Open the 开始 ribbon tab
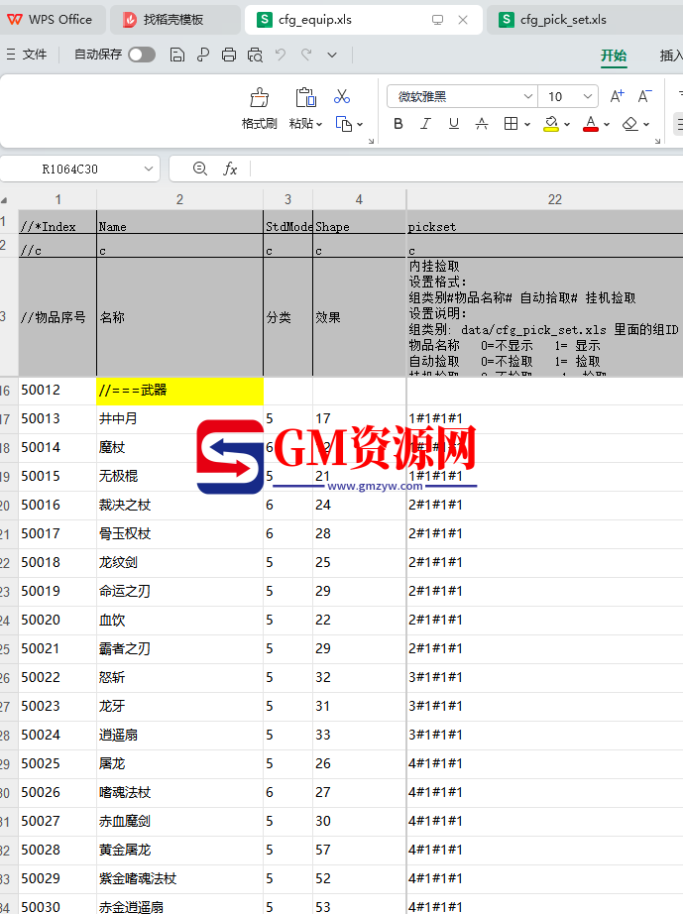683x914 pixels. (614, 56)
